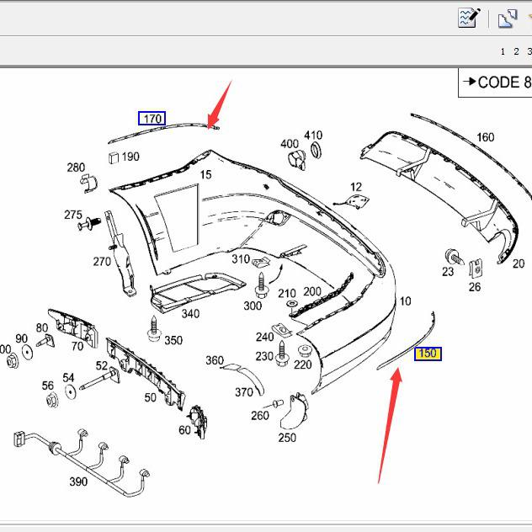
Task: Go to diagram page 1
Action: click(503, 52)
